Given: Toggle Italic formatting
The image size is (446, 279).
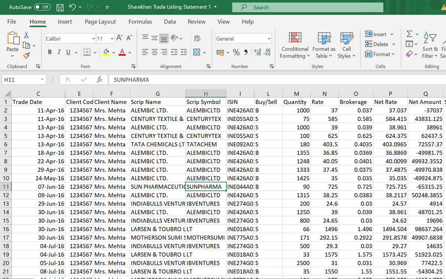Looking at the screenshot, I should pos(59,52).
